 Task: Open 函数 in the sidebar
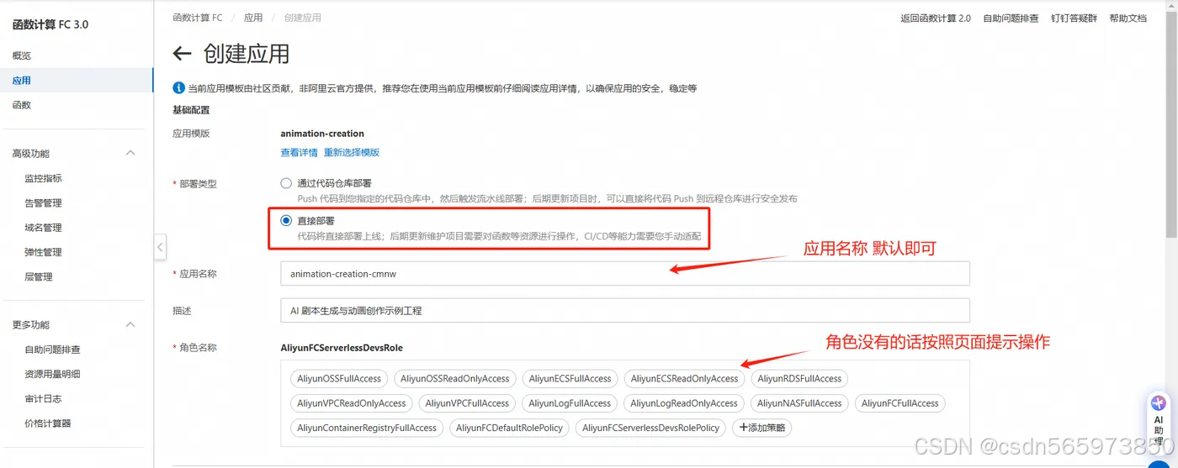(x=22, y=105)
